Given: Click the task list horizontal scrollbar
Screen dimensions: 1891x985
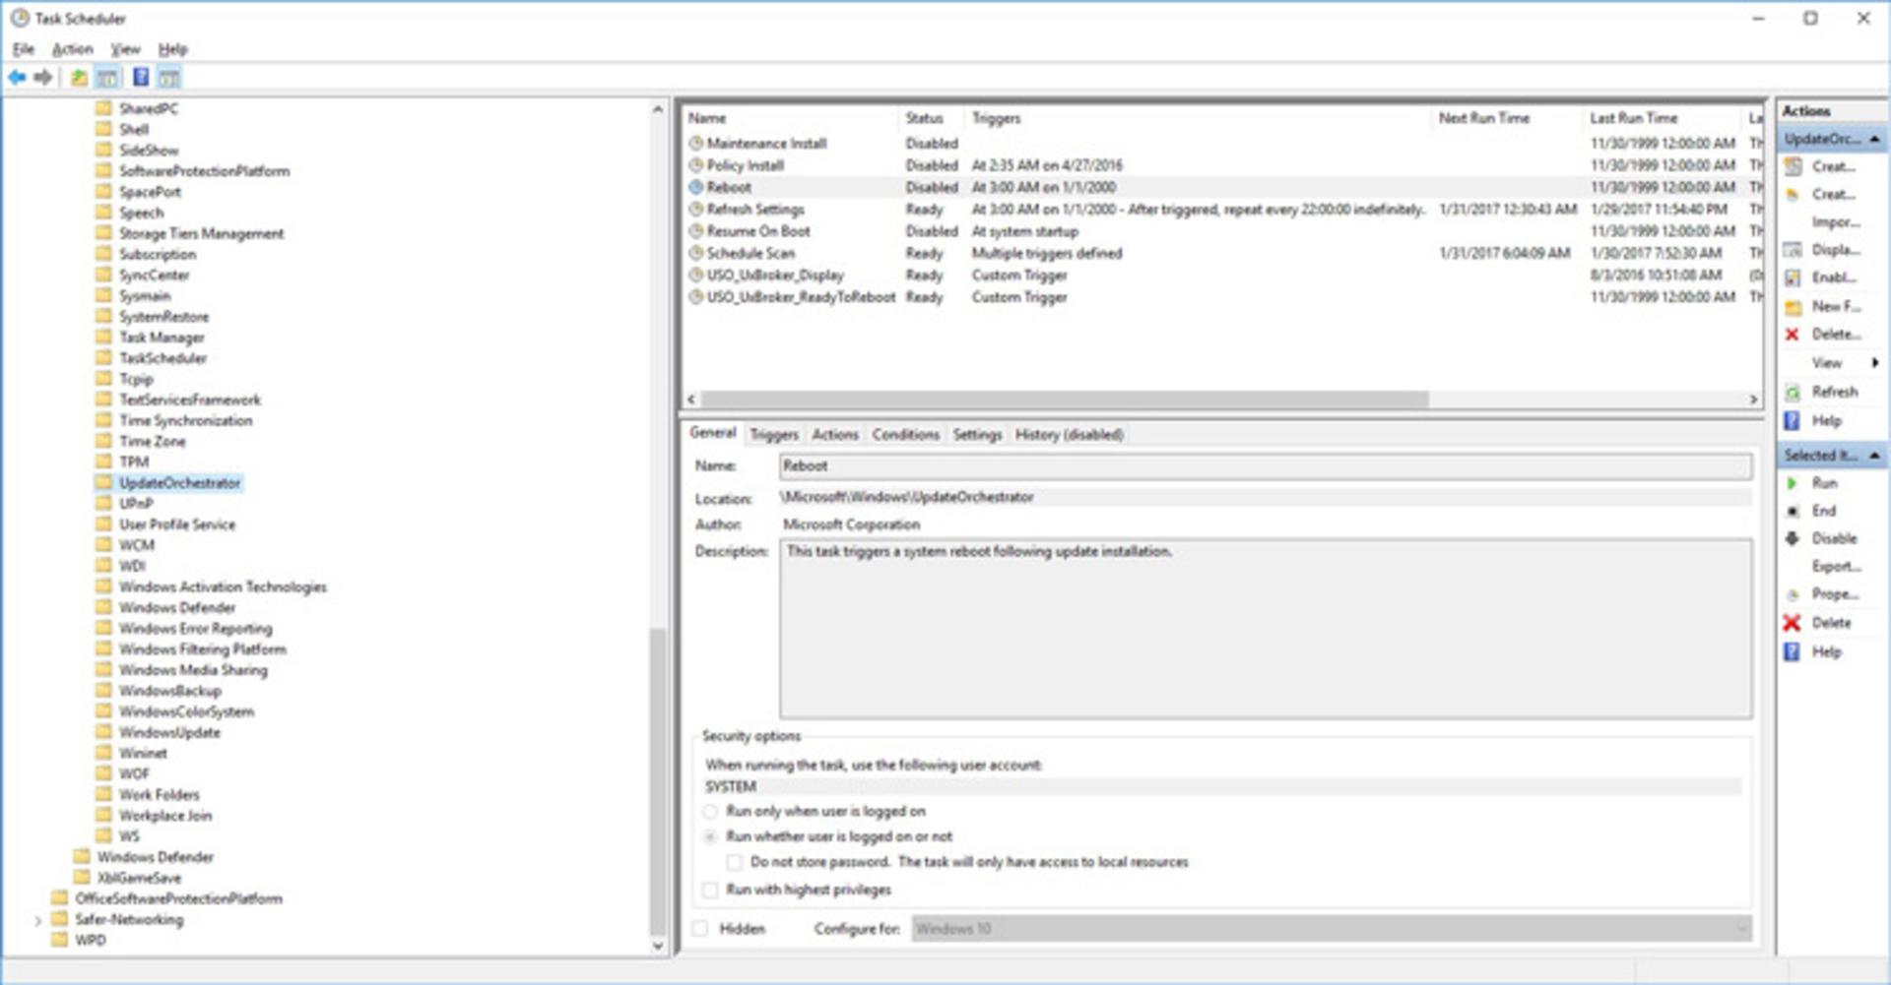Looking at the screenshot, I should click(1064, 400).
